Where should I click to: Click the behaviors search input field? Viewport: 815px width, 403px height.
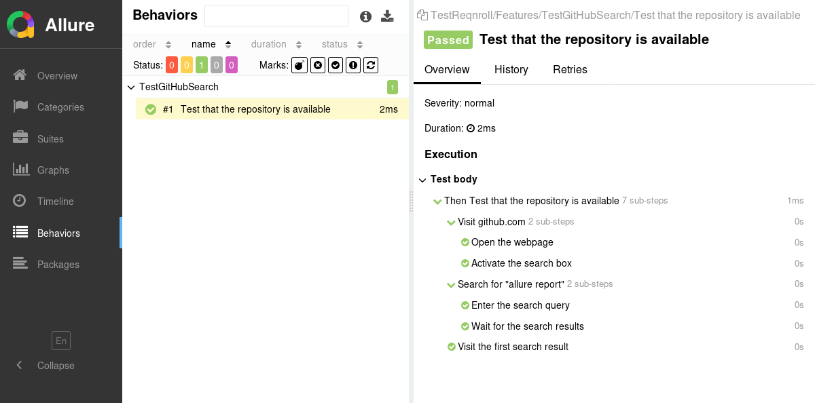pos(276,15)
